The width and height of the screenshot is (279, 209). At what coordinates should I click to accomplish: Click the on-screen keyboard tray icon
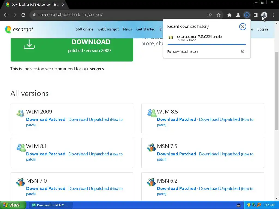(x=239, y=205)
